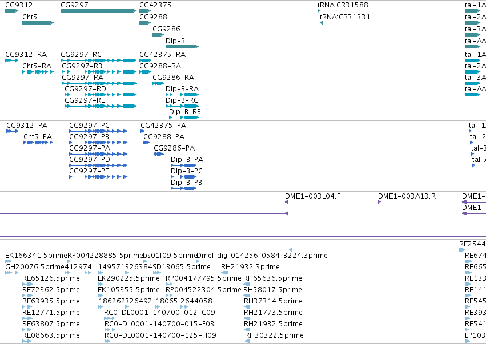
Task: Click transcript CG9297-RC
Action: click(81, 55)
